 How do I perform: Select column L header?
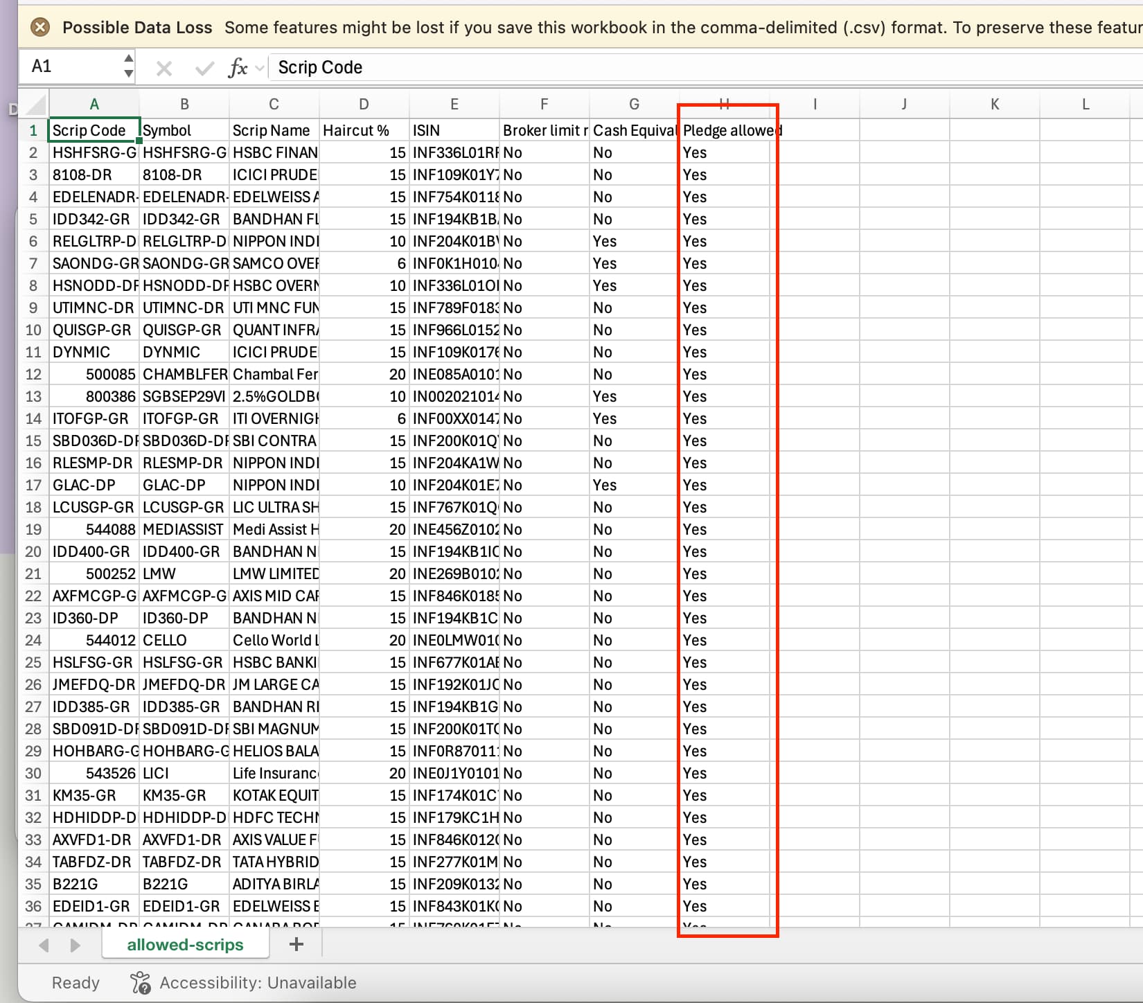tap(1085, 105)
